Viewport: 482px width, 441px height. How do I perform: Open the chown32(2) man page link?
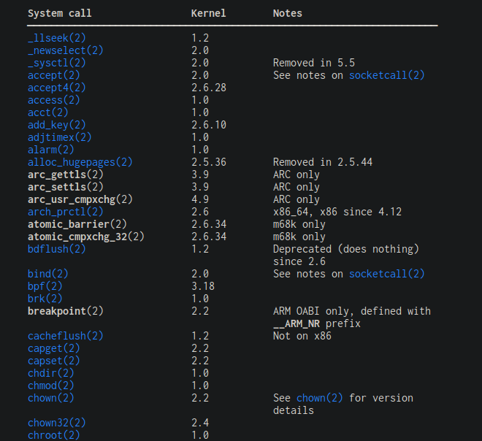point(57,423)
